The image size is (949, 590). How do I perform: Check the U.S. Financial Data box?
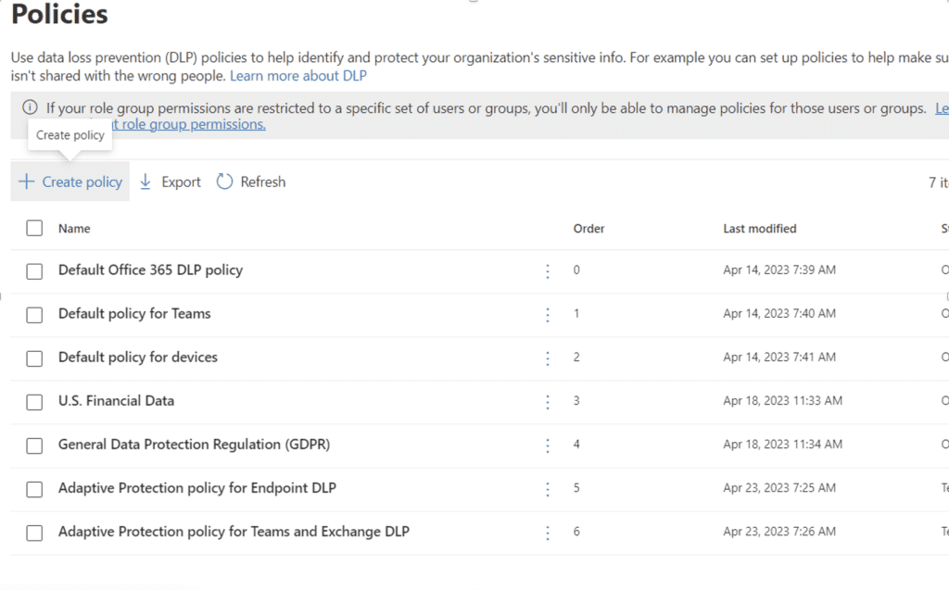[x=34, y=402]
